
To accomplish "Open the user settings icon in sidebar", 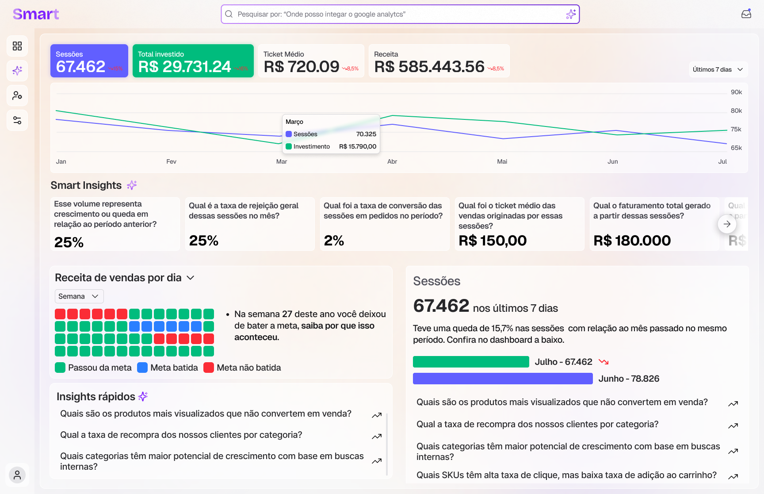I will 17,96.
